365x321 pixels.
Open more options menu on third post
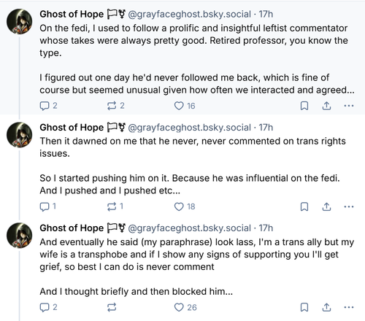pos(349,307)
